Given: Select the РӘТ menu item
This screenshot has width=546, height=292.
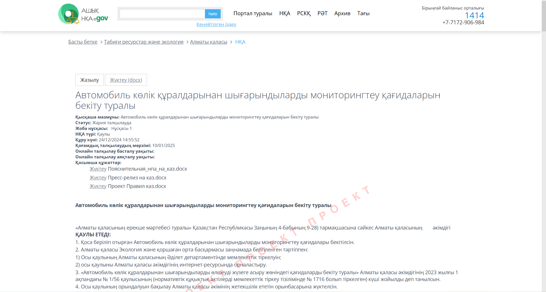Looking at the screenshot, I should point(322,13).
